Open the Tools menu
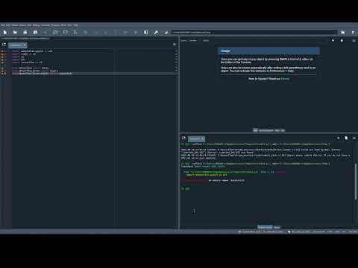Image resolution: width=358 pixels, height=268 pixels. click(63, 25)
